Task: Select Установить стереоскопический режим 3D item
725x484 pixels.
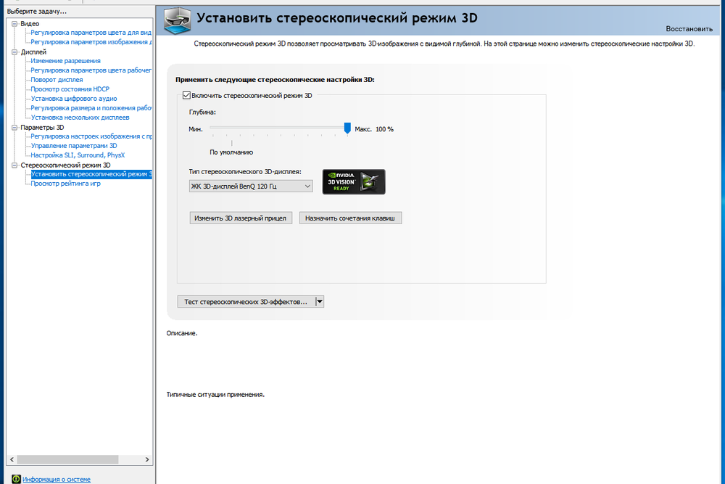Action: (x=91, y=174)
